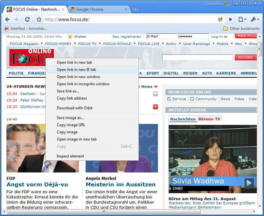
Task: Choose Open link in incognito window
Action: point(92,84)
